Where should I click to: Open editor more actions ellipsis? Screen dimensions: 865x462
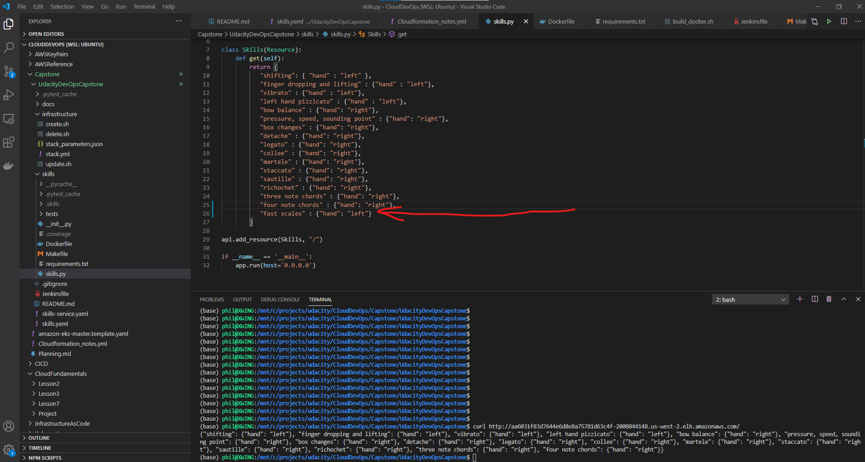tap(858, 21)
